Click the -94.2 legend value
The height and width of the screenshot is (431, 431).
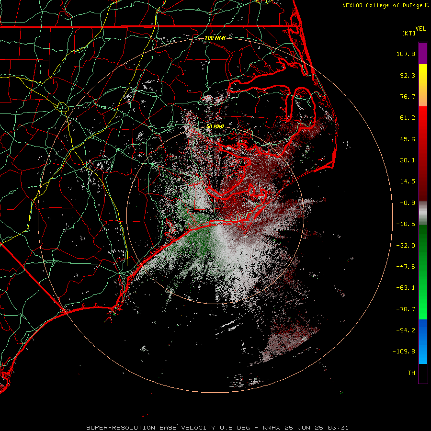click(x=406, y=330)
